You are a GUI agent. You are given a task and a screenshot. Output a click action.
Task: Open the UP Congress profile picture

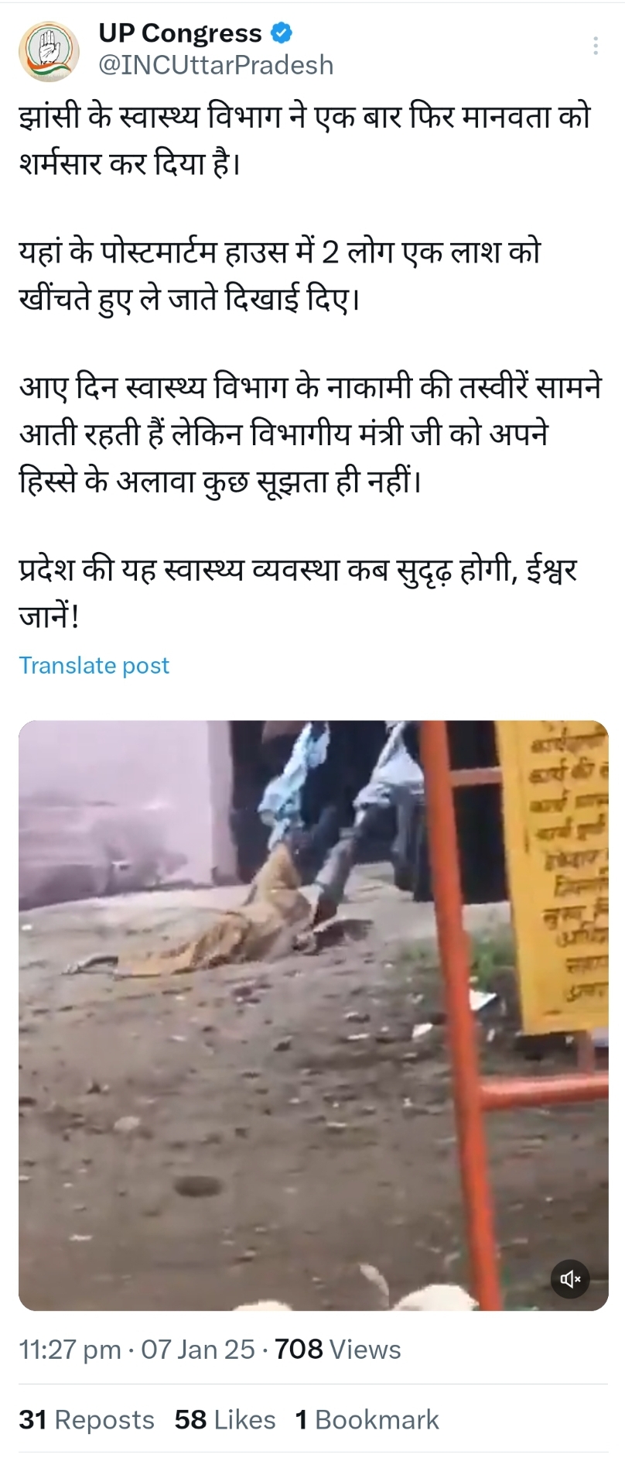pos(49,50)
